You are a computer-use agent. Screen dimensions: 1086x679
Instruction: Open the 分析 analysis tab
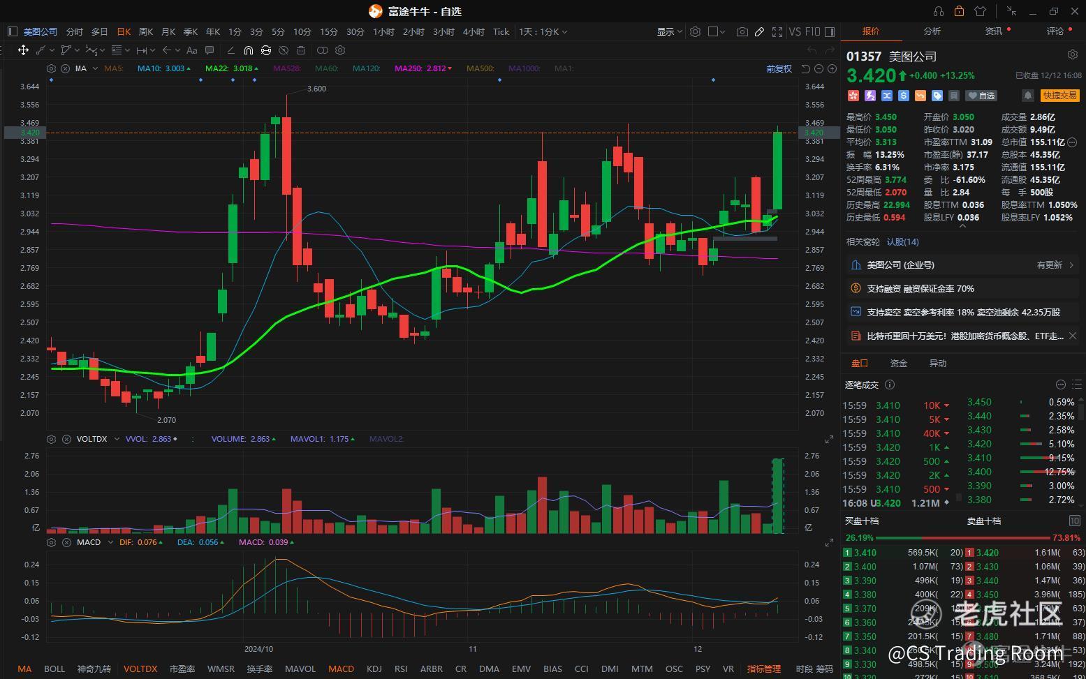click(932, 31)
